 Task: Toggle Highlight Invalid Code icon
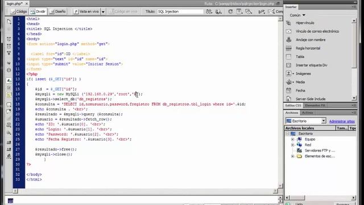pos(9,87)
